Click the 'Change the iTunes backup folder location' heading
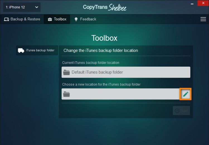Image resolution: width=209 pixels, height=145 pixels. [101, 50]
